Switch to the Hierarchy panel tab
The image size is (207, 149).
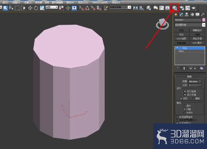[x=187, y=14]
